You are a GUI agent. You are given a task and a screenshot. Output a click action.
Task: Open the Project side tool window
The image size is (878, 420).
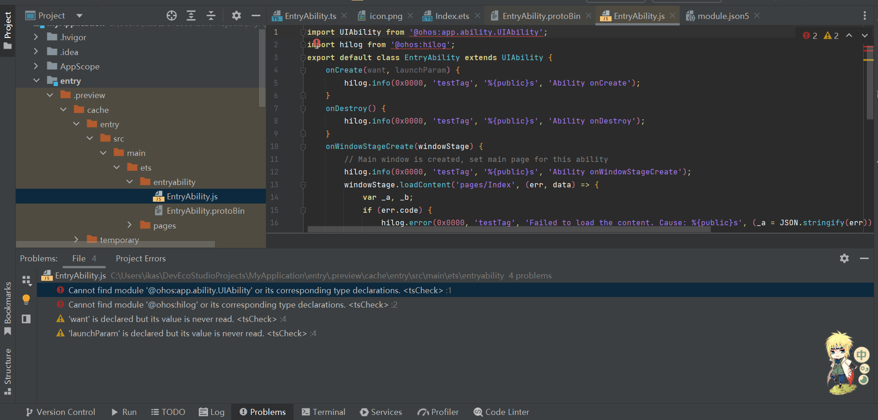click(8, 31)
